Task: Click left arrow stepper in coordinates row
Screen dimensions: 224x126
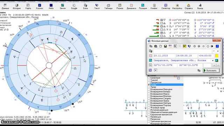Action: point(214,65)
